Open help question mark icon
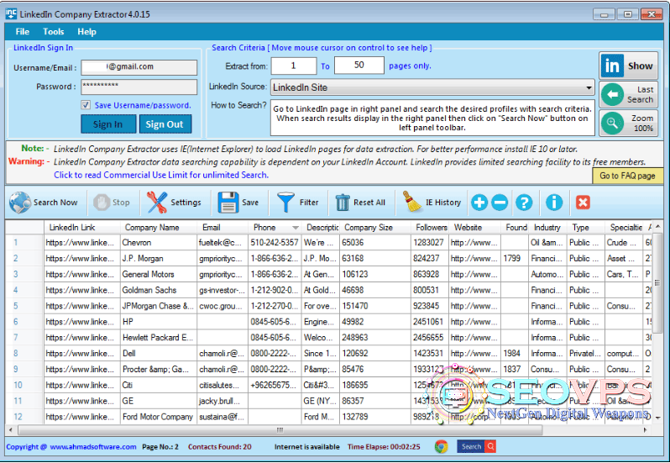This screenshot has width=670, height=463. 524,203
